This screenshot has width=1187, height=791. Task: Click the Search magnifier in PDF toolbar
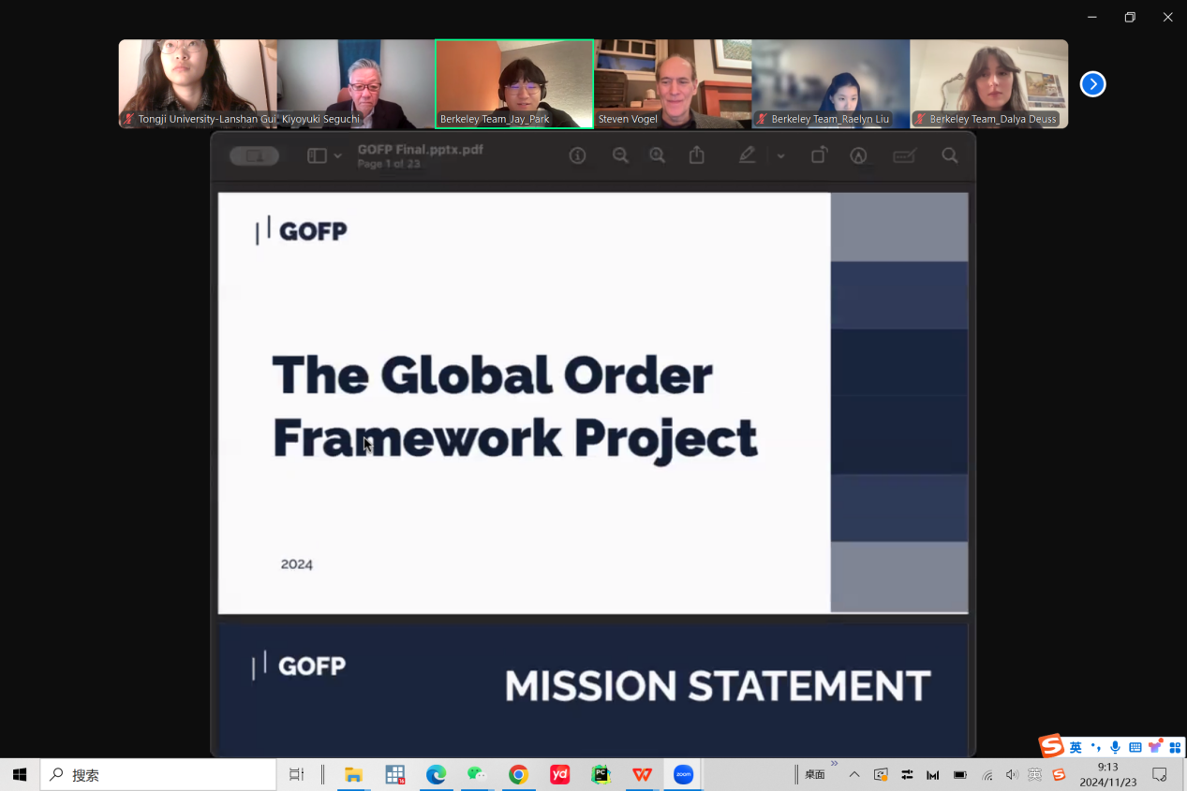pyautogui.click(x=950, y=156)
